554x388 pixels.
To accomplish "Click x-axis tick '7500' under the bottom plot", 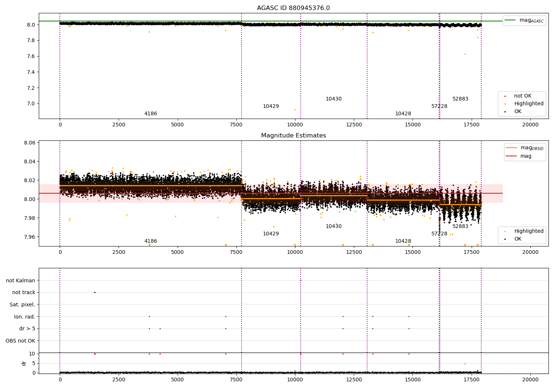I will click(x=236, y=380).
